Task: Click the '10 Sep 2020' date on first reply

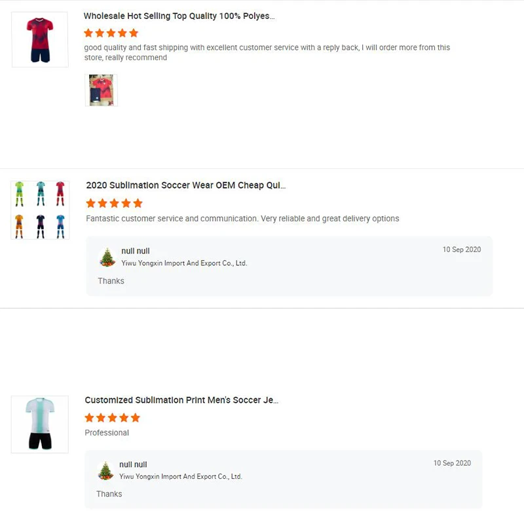Action: coord(462,250)
